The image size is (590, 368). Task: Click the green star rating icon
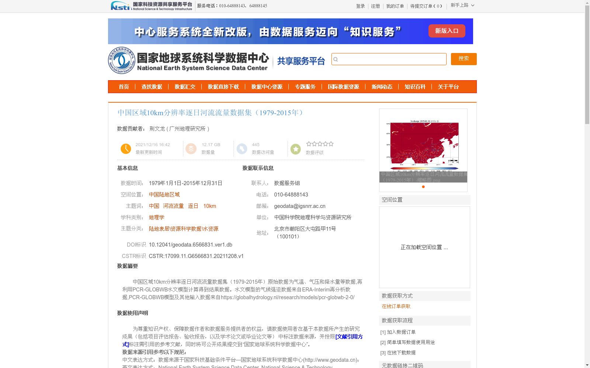click(296, 149)
